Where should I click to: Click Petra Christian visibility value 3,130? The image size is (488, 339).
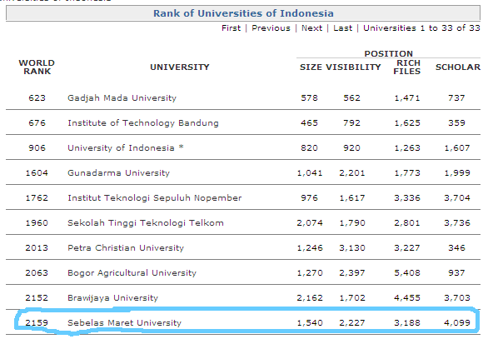point(352,247)
